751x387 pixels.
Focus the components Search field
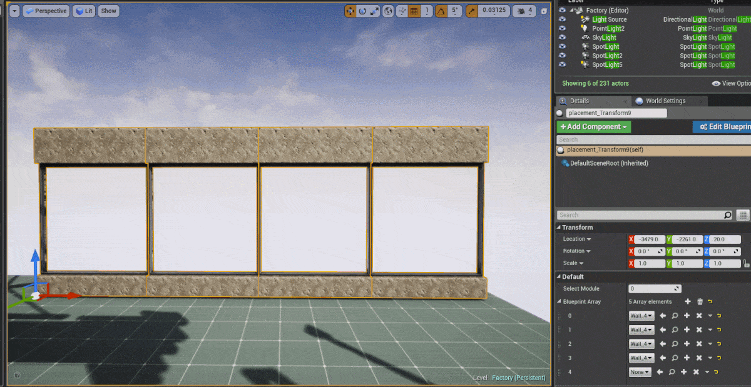tap(653, 140)
